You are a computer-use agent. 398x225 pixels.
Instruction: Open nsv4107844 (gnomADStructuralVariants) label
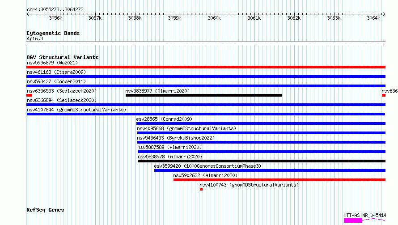pyautogui.click(x=76, y=110)
